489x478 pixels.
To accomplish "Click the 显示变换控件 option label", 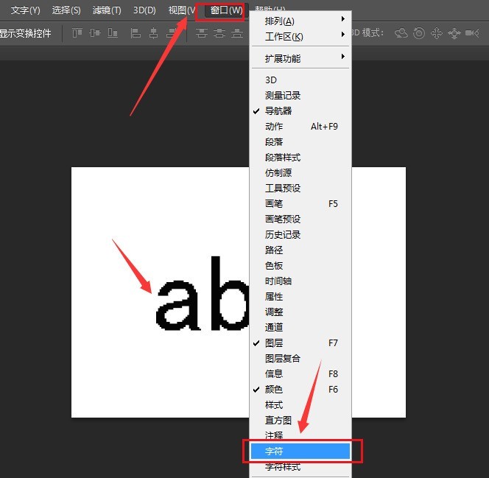I will 26,33.
